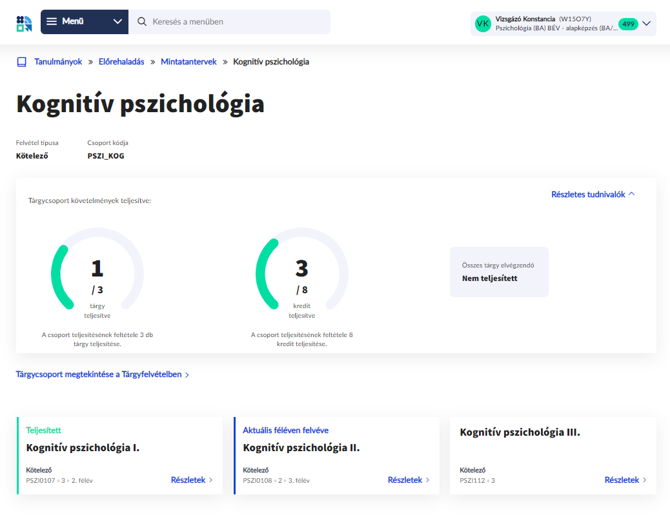Expand the user profile dropdown arrow
670x524 pixels.
[647, 23]
